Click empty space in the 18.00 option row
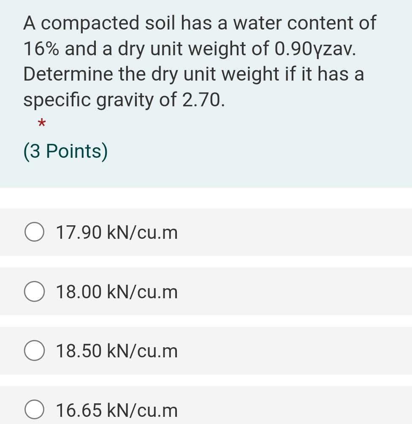 (x=295, y=292)
